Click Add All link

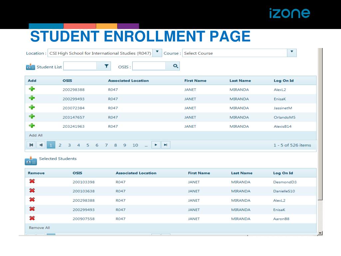(36, 135)
